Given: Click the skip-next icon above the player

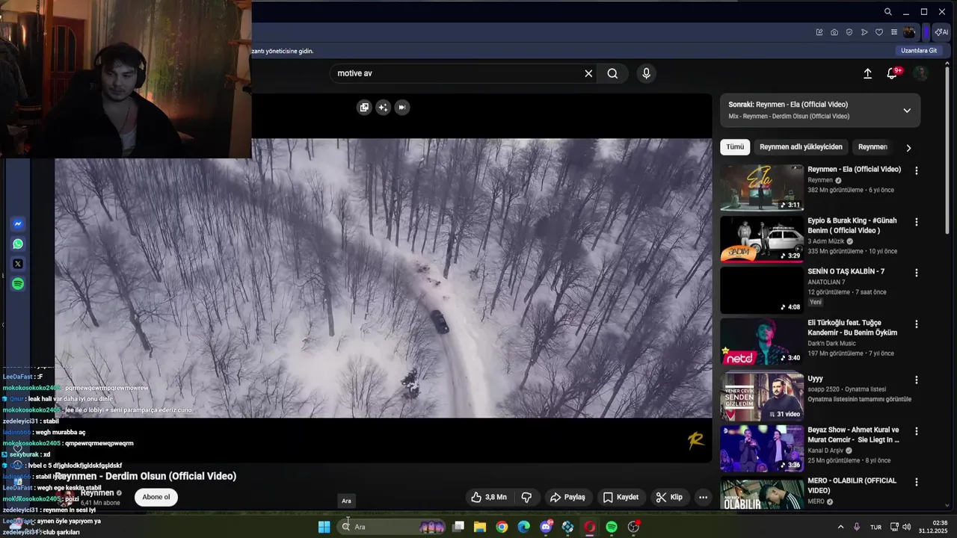Looking at the screenshot, I should pos(401,107).
